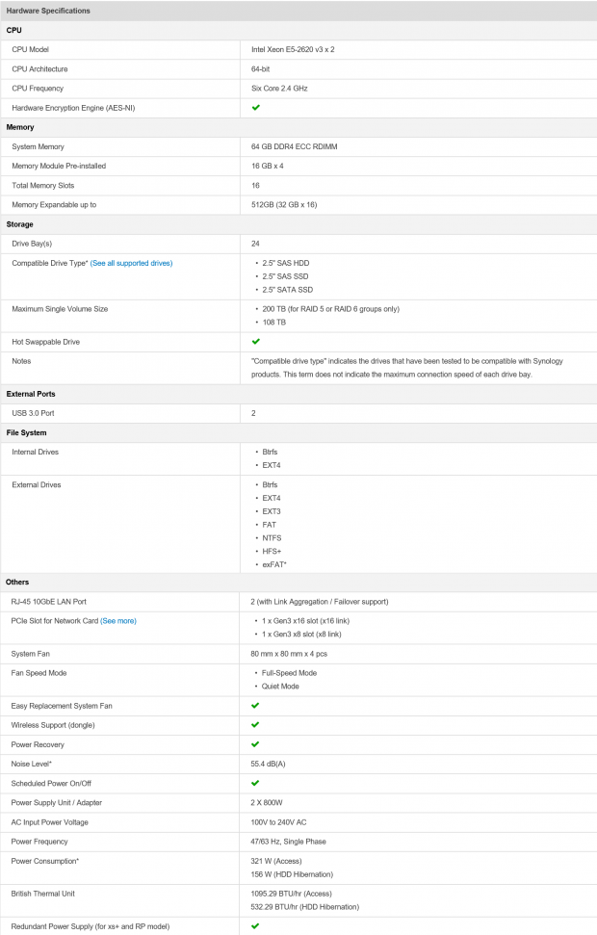Click the Wireless Support dongle checkmark
The height and width of the screenshot is (935, 597).
coord(255,725)
